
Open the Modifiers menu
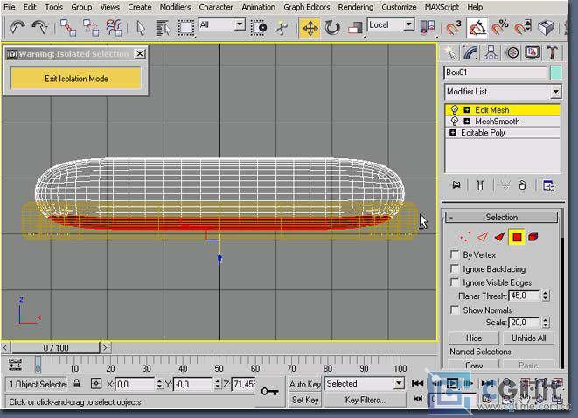click(x=175, y=7)
